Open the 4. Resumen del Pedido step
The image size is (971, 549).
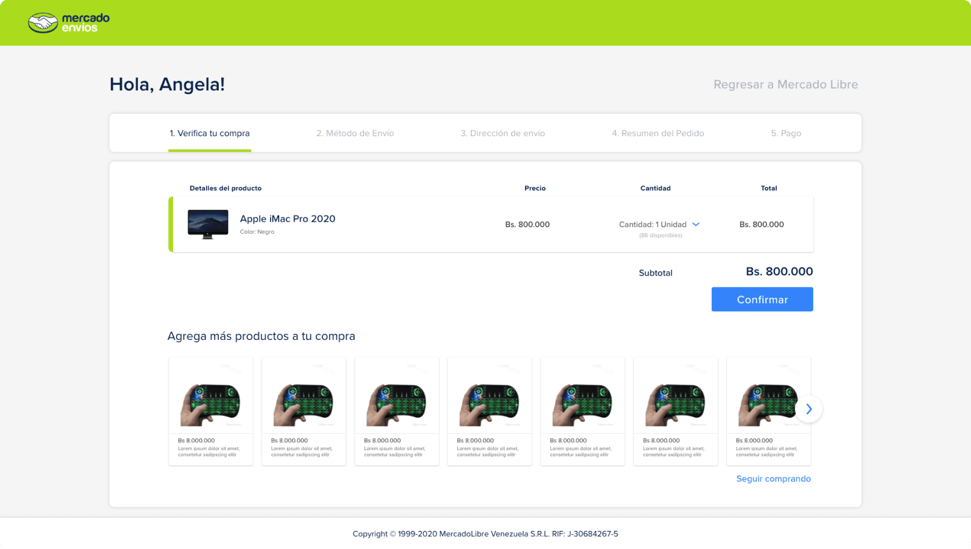658,133
